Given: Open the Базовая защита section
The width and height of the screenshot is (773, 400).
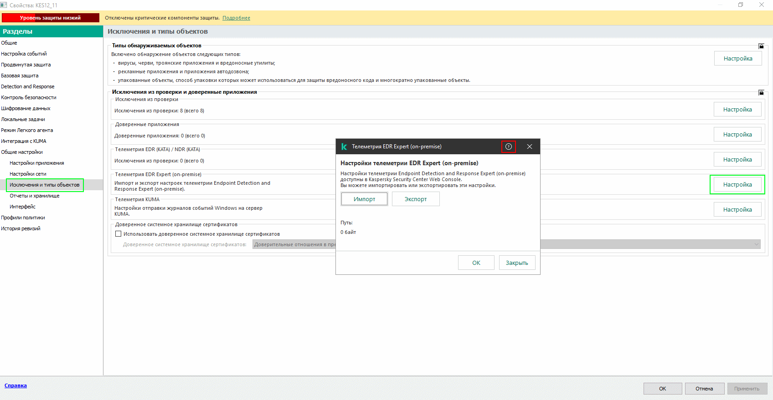Looking at the screenshot, I should coord(20,76).
